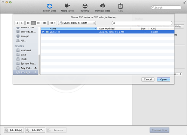Open the Download Video tool
This screenshot has width=187, height=135.
coord(102,8)
